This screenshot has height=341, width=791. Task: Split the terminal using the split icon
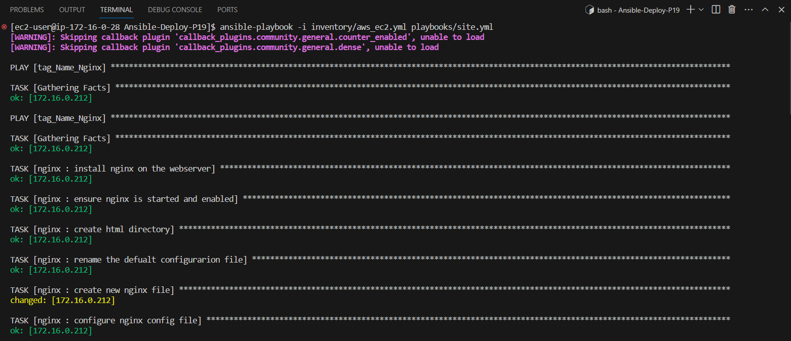pos(715,9)
